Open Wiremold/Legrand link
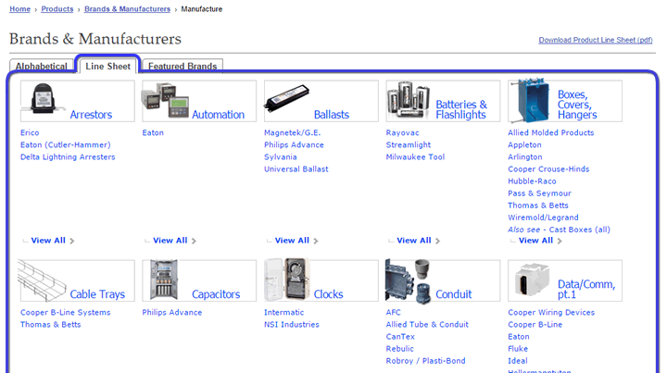The width and height of the screenshot is (667, 373). (x=543, y=218)
